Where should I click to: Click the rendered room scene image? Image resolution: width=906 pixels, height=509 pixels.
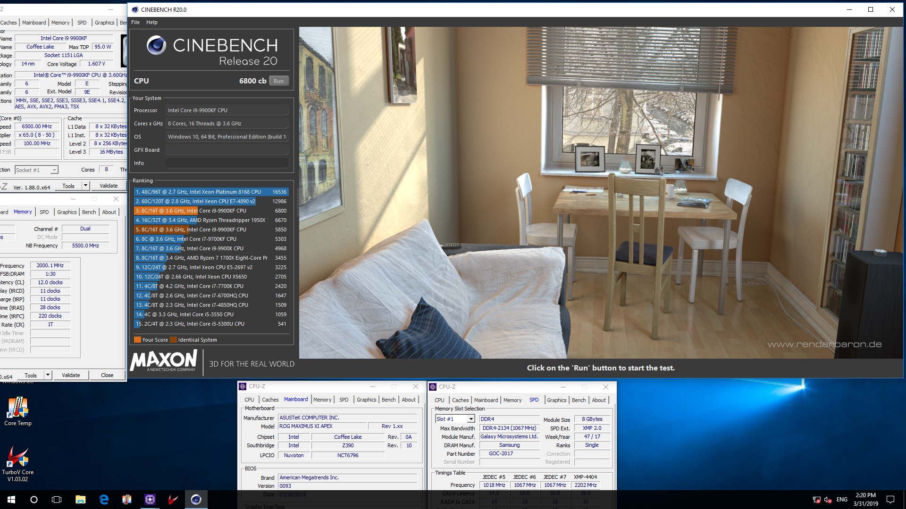coord(601,192)
